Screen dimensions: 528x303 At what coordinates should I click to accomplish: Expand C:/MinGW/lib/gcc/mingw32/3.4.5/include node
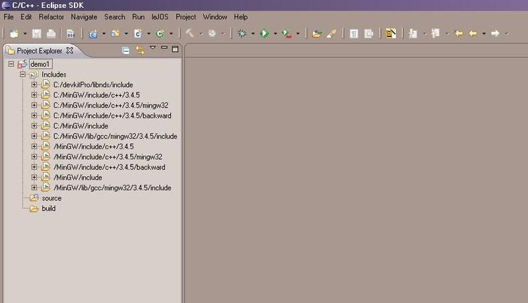pyautogui.click(x=34, y=136)
